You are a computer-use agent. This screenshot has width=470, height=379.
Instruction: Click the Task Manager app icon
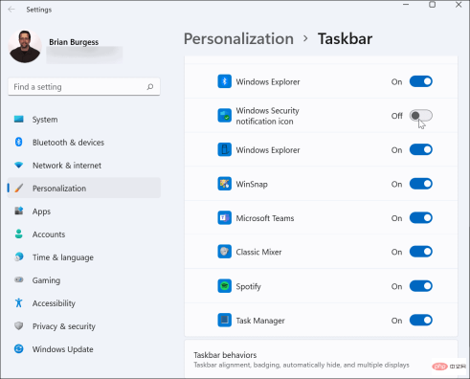[x=224, y=320]
